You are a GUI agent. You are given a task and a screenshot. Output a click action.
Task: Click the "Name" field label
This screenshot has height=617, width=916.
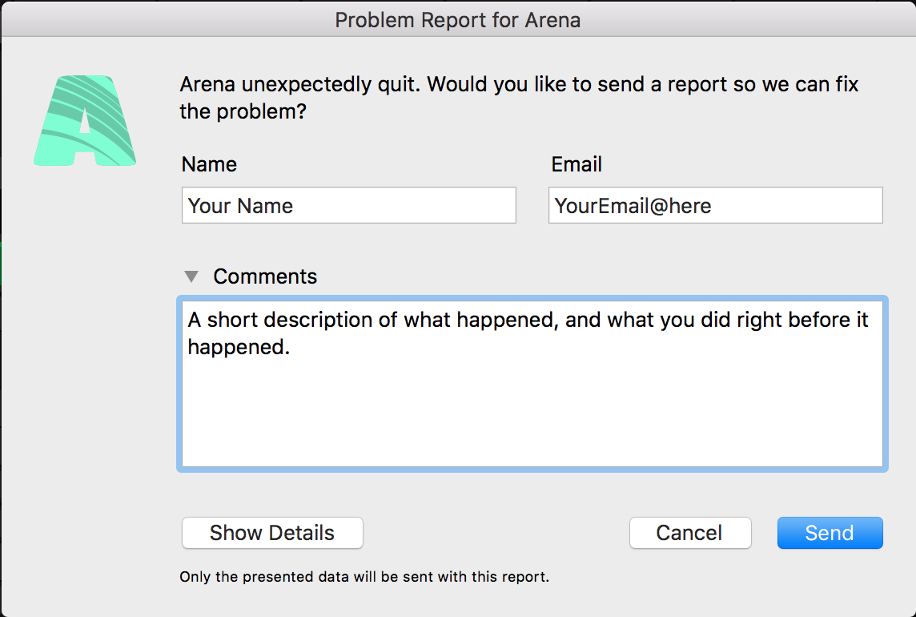(209, 164)
